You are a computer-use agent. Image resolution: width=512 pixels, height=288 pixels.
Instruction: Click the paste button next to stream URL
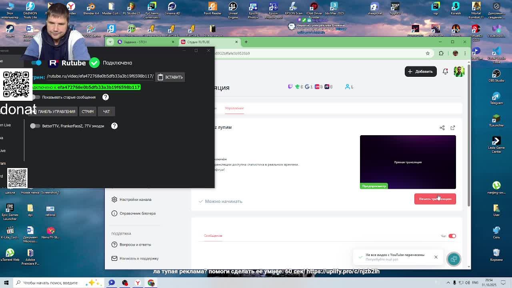tap(170, 77)
